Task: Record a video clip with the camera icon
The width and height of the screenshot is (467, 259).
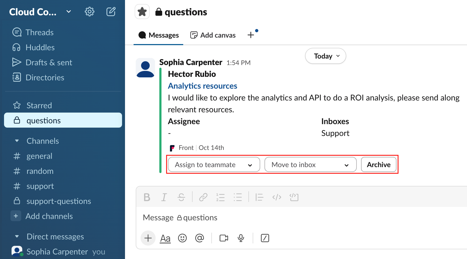Action: tap(224, 238)
